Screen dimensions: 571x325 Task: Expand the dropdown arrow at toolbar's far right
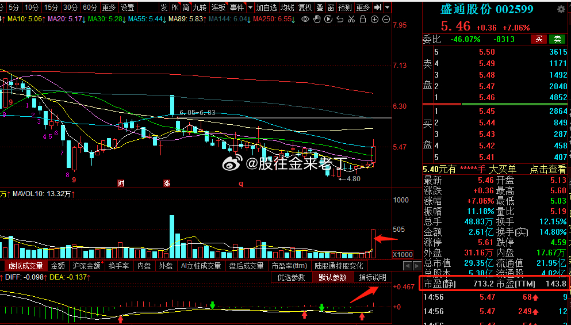[387, 7]
